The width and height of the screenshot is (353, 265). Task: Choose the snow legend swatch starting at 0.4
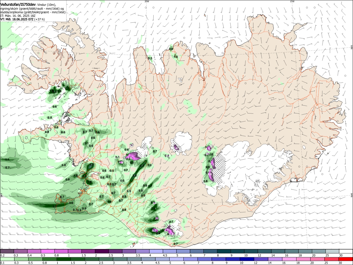[x=34, y=251]
